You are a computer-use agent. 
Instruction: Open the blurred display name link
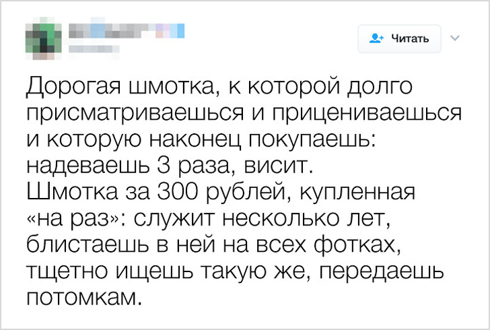point(125,30)
